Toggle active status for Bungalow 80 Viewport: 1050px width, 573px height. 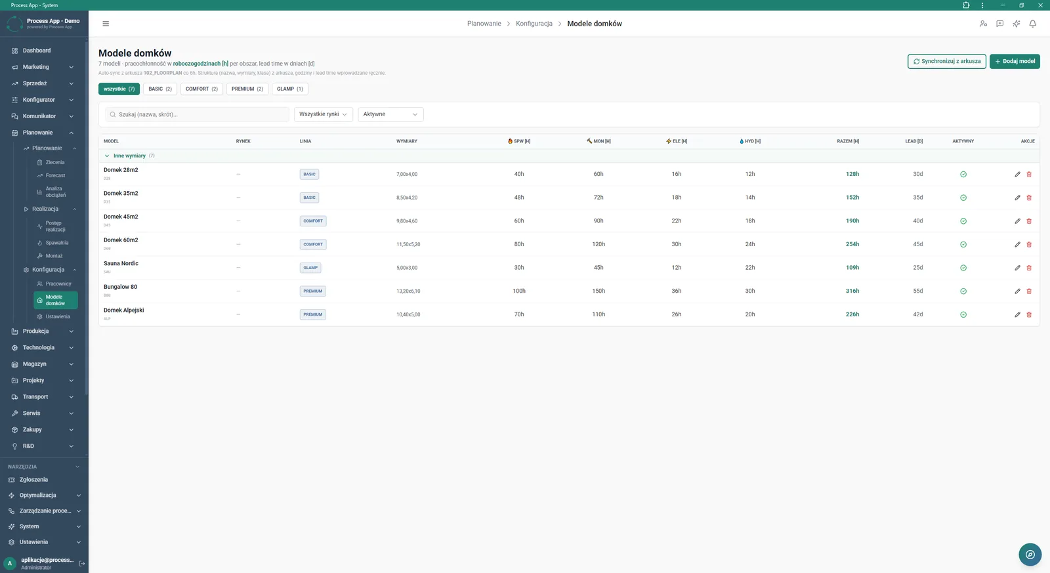pos(963,291)
